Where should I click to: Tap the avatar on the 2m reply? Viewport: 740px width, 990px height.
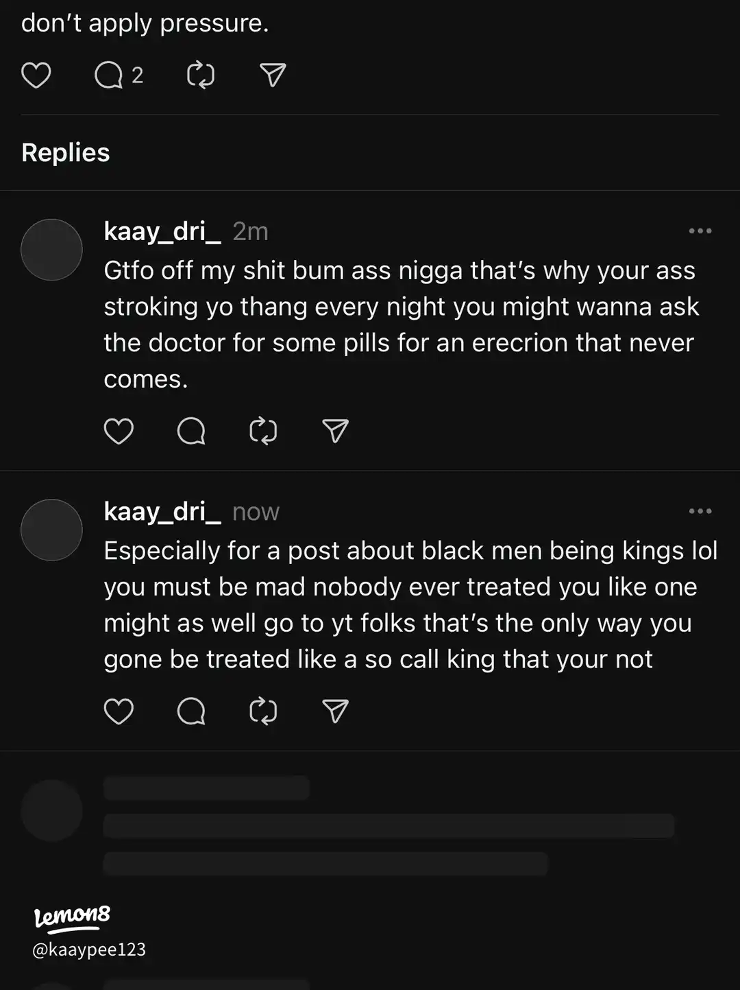click(51, 250)
